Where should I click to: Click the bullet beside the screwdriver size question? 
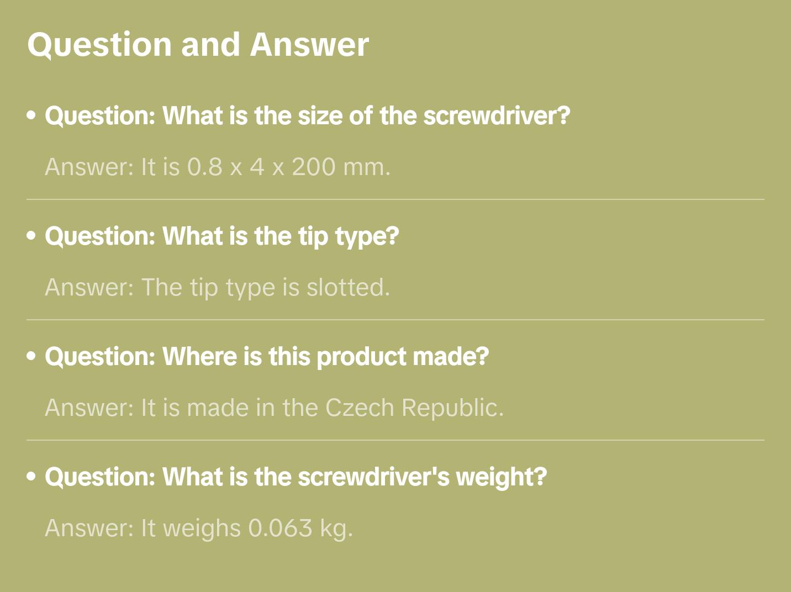(x=31, y=116)
